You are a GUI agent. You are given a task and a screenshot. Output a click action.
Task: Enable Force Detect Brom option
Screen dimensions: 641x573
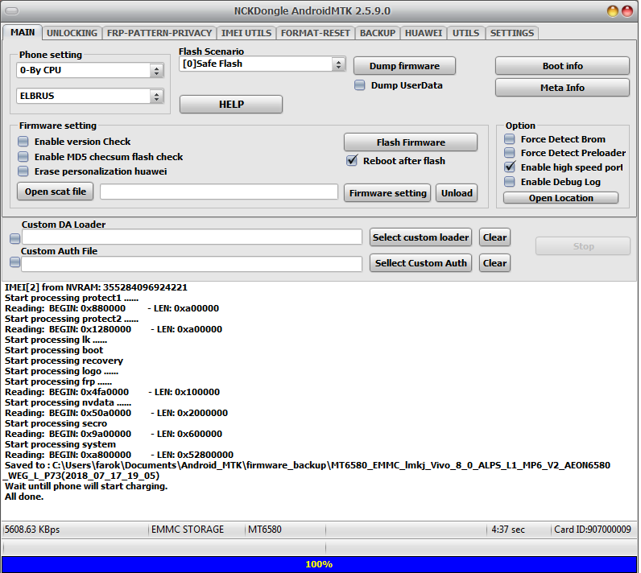(x=510, y=139)
